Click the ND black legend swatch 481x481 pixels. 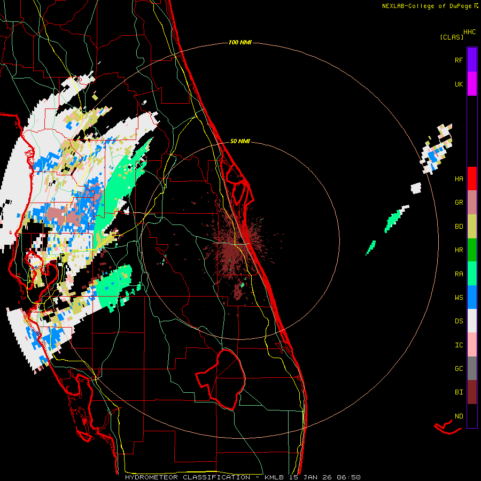click(x=472, y=416)
